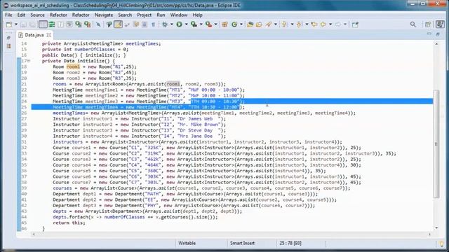Viewport: 449px width, 252px height.
Task: Click the tip lightbulb icon in status bar
Action: 442,244
